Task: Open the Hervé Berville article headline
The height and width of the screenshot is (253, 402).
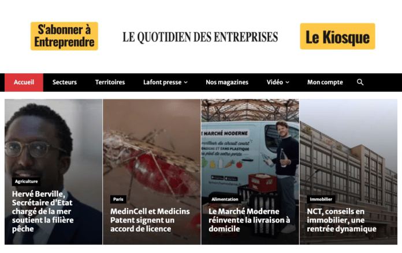Action: (x=43, y=212)
